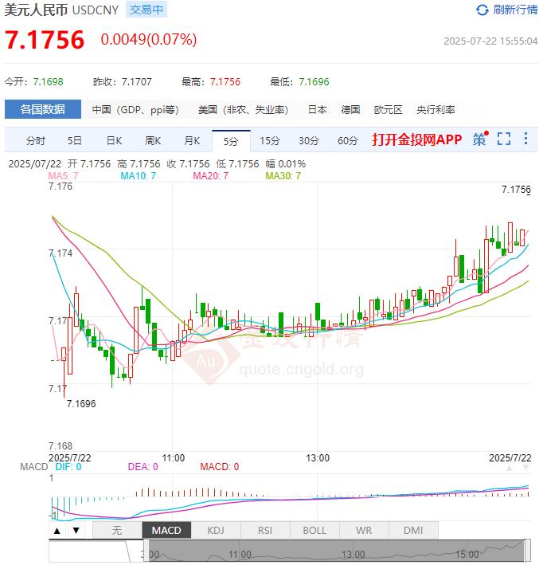Select the 无 indicator option
Viewport: 539px width, 565px height.
point(117,531)
